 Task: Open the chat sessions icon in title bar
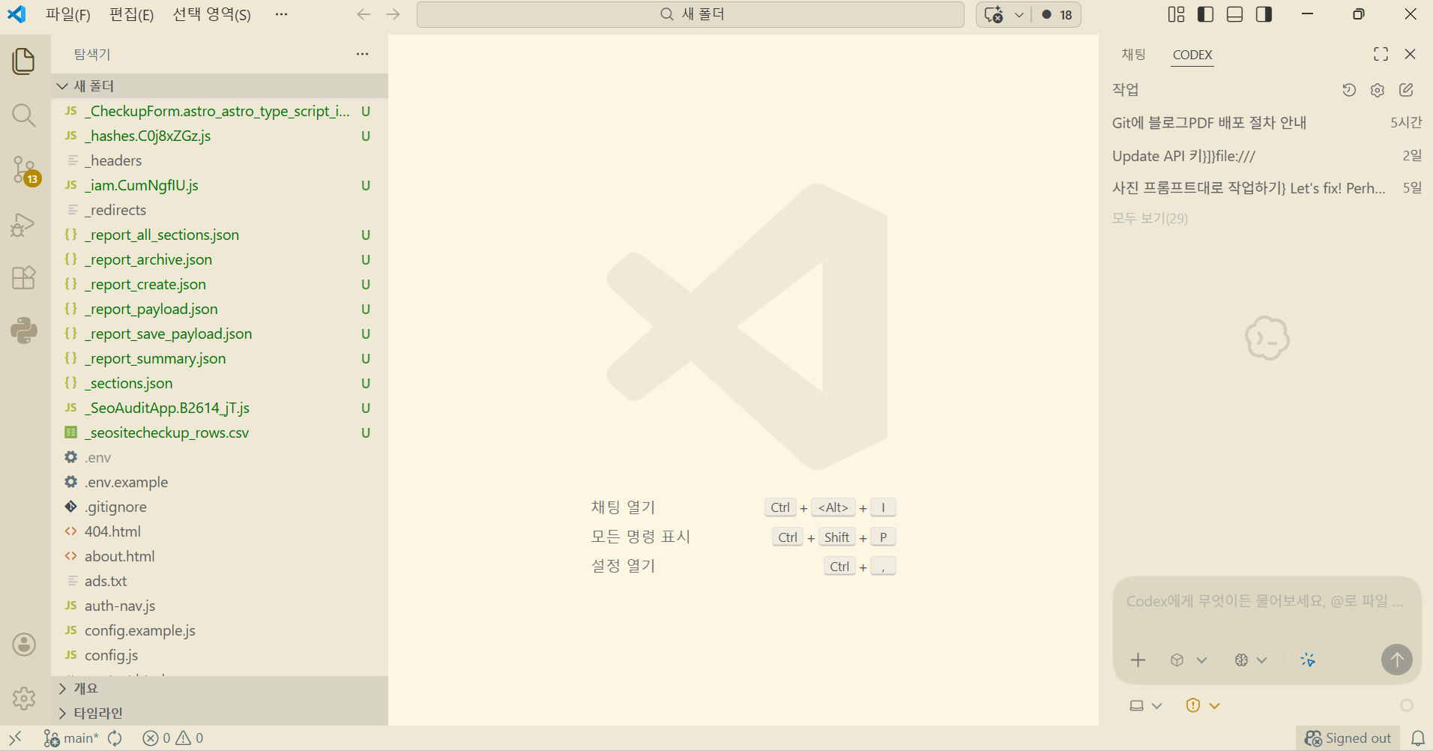tap(994, 15)
